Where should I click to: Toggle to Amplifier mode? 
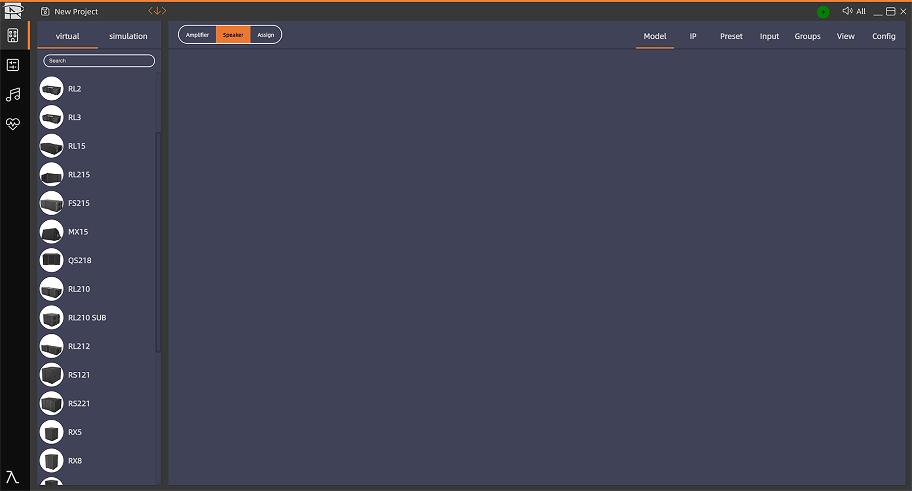click(x=197, y=35)
